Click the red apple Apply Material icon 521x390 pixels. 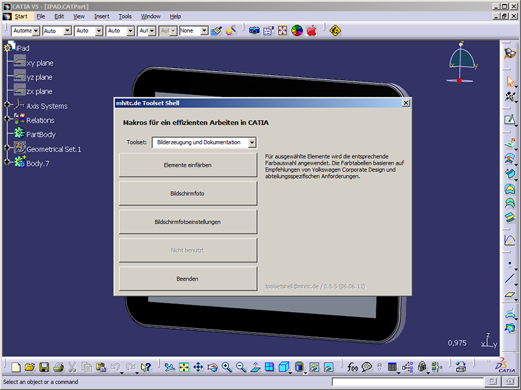[311, 31]
